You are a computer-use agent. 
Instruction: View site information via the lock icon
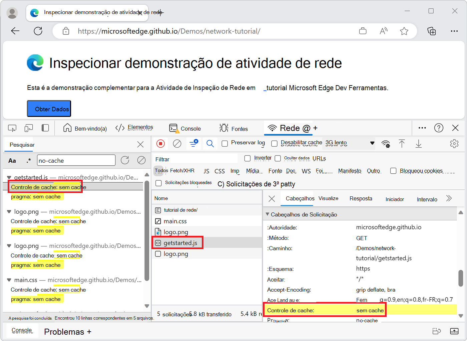pyautogui.click(x=66, y=31)
